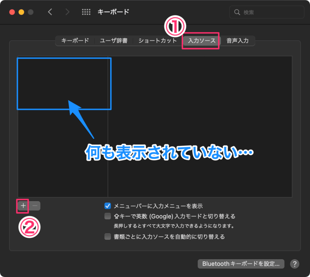This screenshot has height=277, width=310.
Task: Click the add (+) button to add input source
Action: [x=22, y=206]
